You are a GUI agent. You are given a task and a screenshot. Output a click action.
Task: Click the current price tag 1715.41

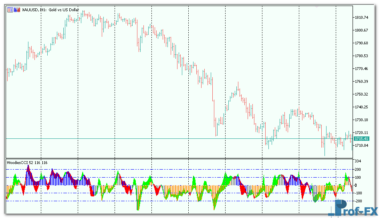tap(361, 138)
